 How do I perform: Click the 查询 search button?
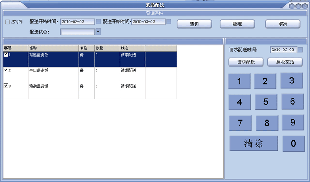pyautogui.click(x=194, y=24)
